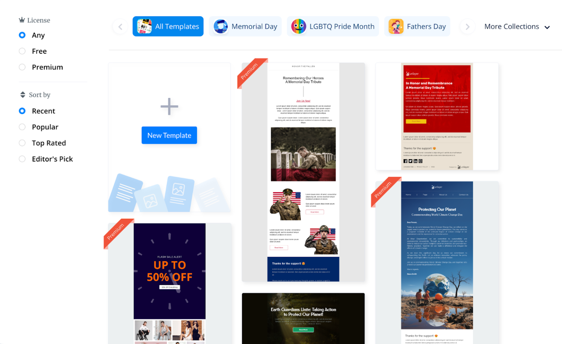
Task: Click the right chevron to scroll collections forward
Action: pos(467,26)
